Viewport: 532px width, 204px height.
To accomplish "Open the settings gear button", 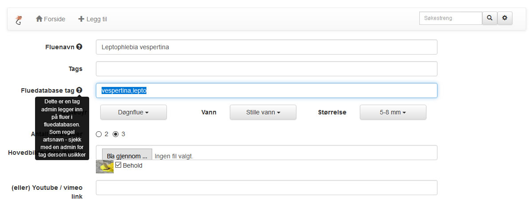I will 505,18.
